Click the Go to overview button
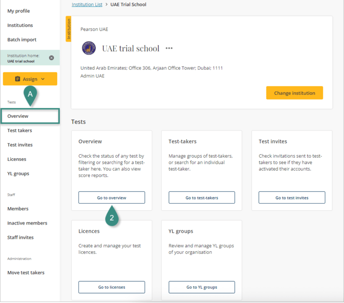This screenshot has width=344, height=303. click(111, 198)
